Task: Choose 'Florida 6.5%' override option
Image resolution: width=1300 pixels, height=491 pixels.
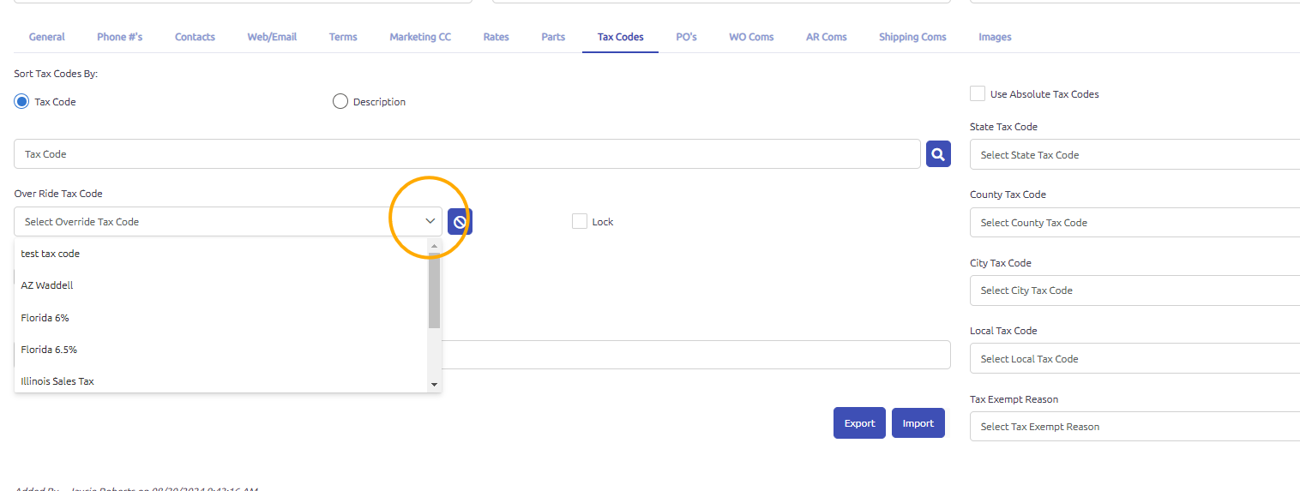Action: (x=221, y=350)
